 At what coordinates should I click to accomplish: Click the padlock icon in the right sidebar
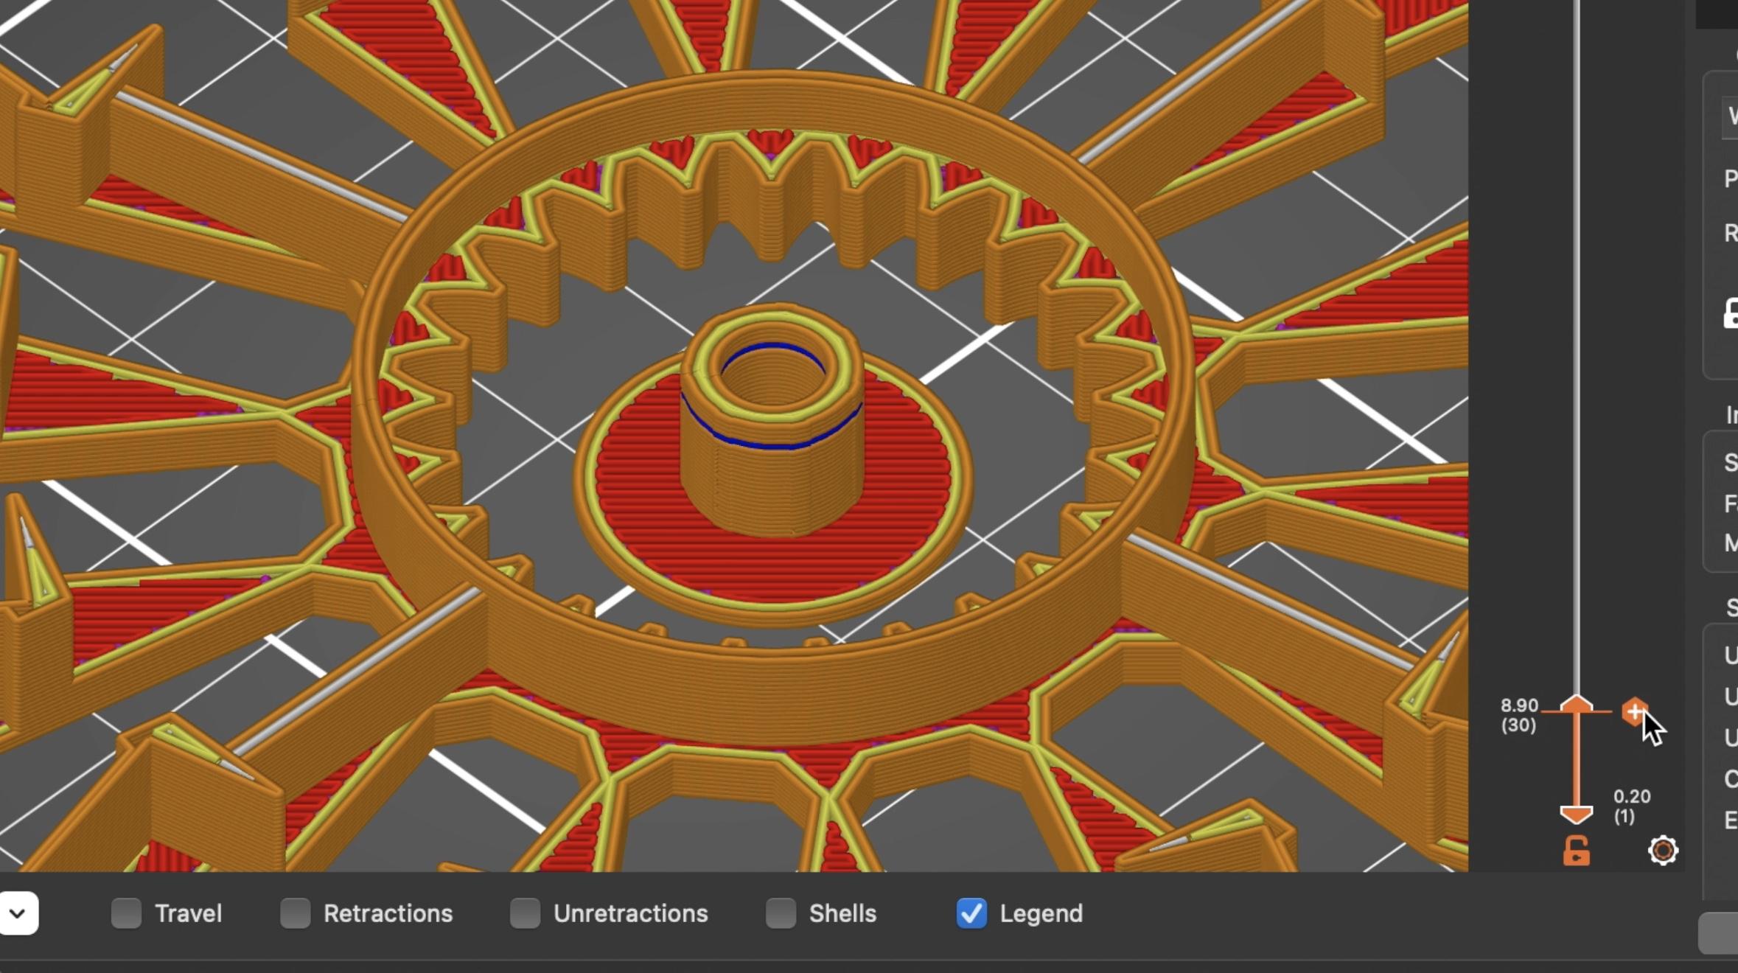pyautogui.click(x=1731, y=313)
